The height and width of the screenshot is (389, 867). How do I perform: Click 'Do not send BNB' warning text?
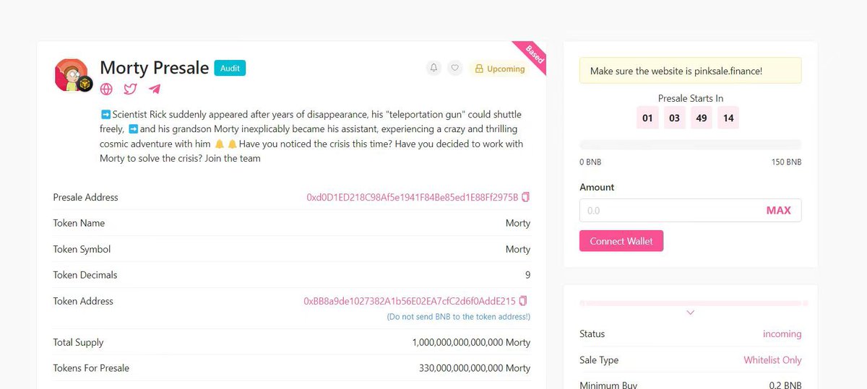tap(458, 317)
